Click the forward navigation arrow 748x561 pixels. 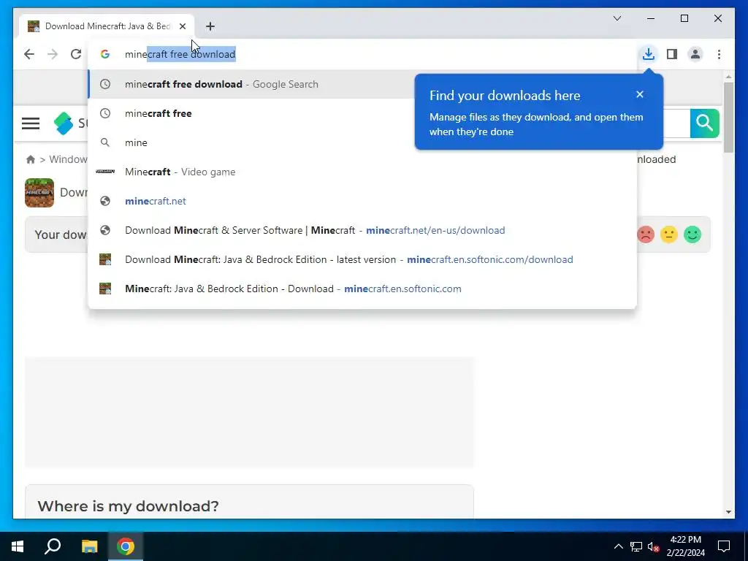tap(53, 54)
